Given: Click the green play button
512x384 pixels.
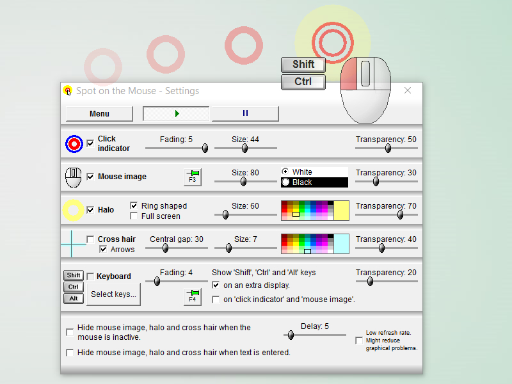Looking at the screenshot, I should point(176,114).
